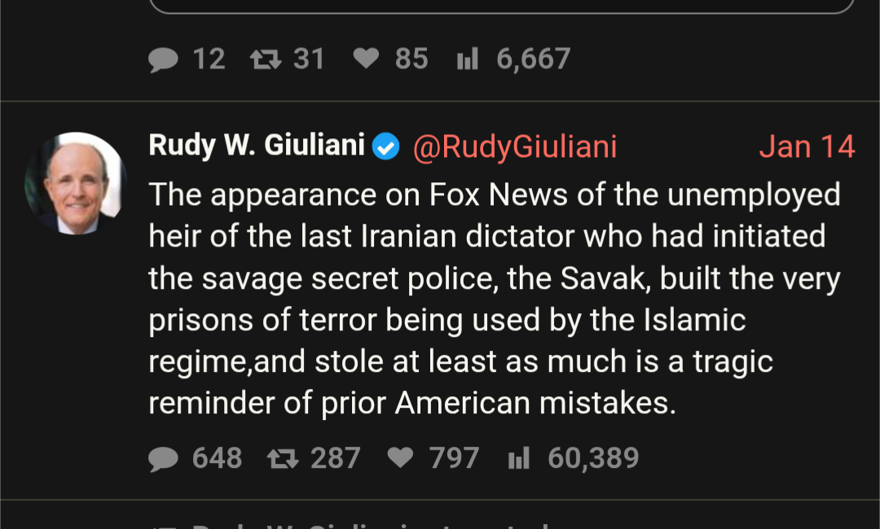Viewport: 880px width, 529px height.
Task: Click the reply bubble icon beside 12
Action: pos(164,60)
